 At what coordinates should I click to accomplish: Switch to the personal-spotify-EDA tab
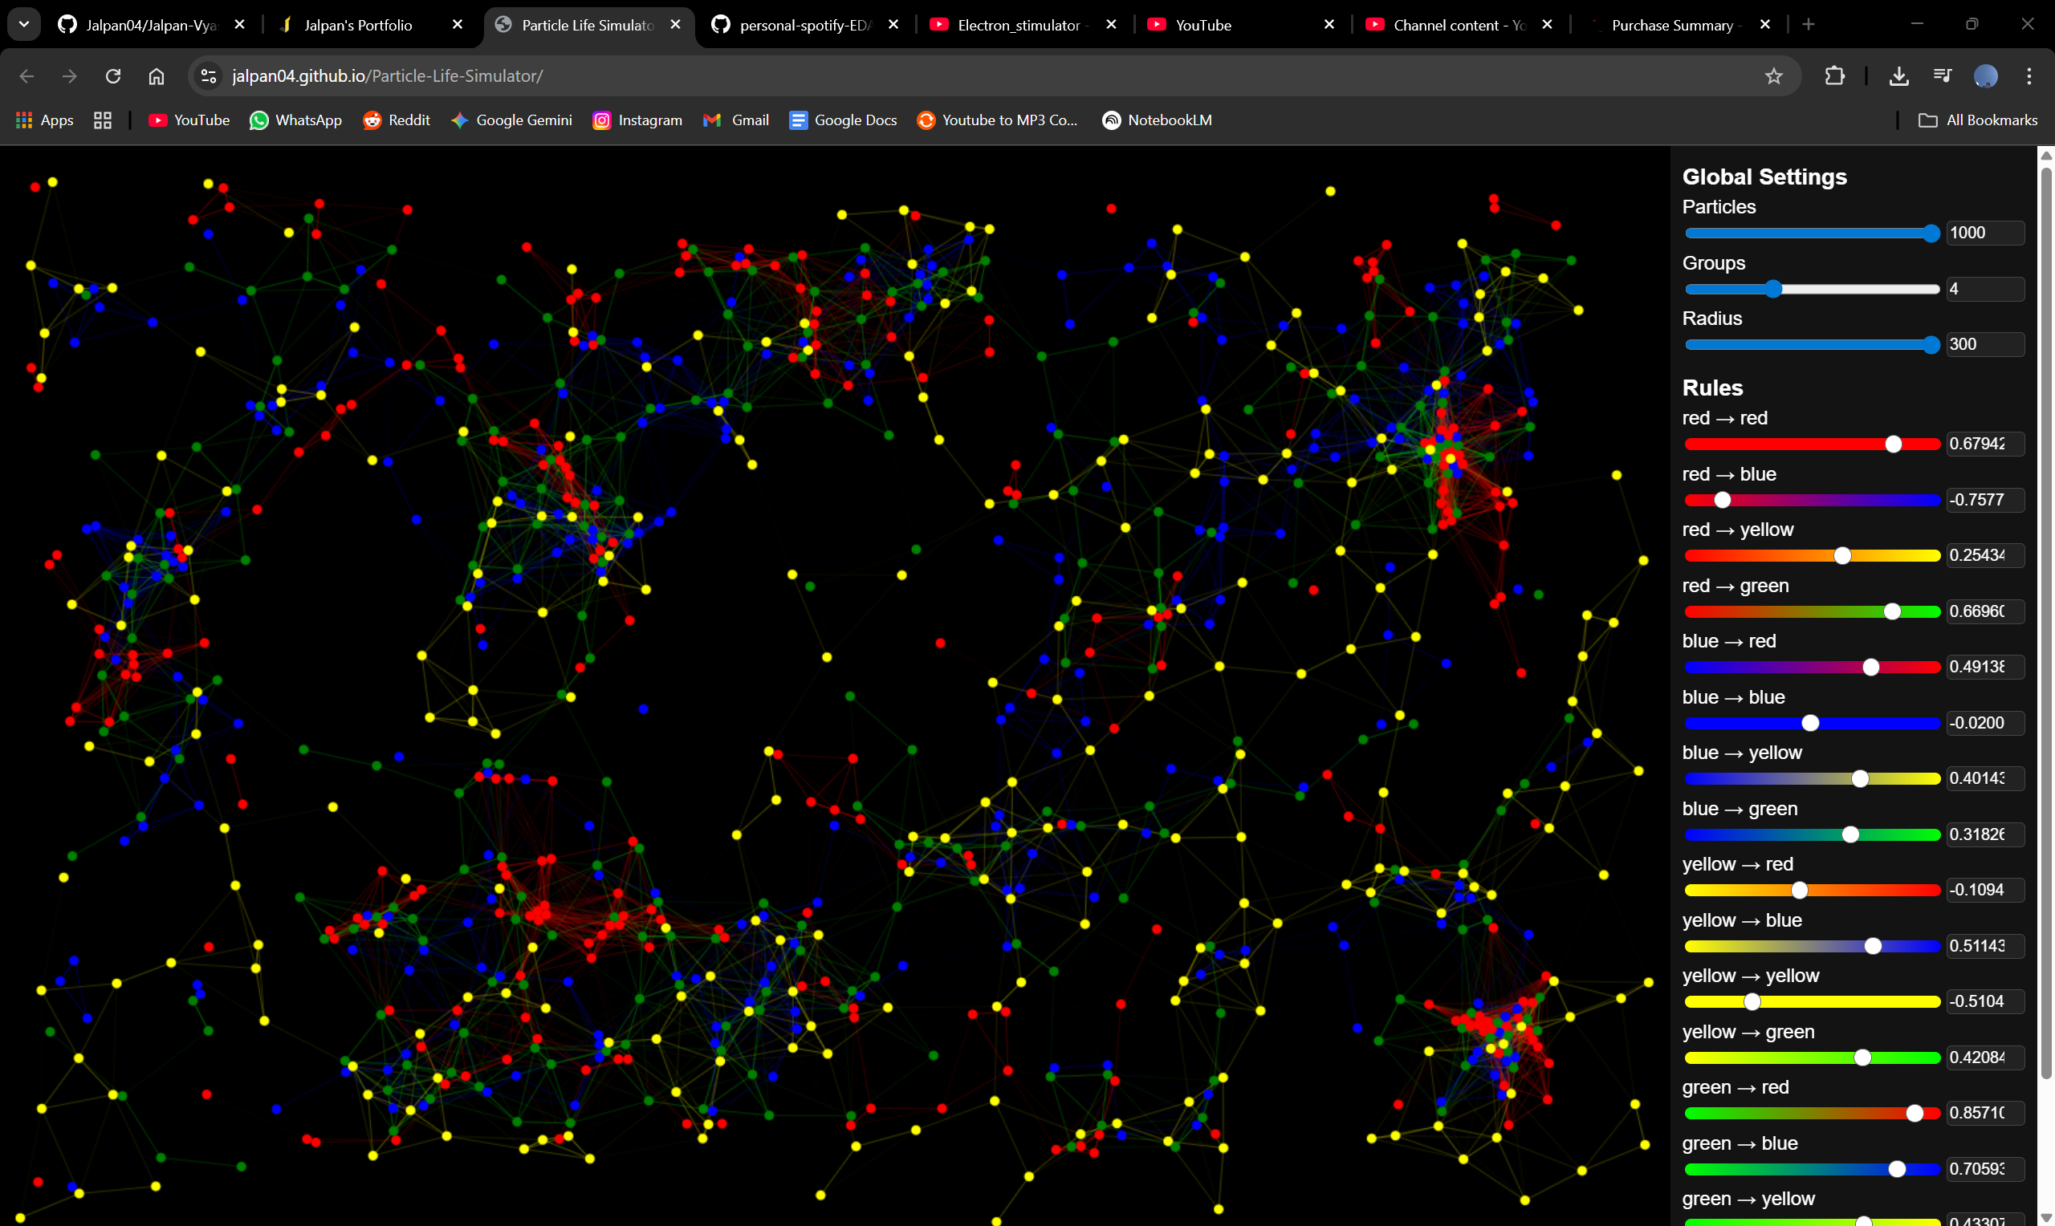pyautogui.click(x=805, y=25)
